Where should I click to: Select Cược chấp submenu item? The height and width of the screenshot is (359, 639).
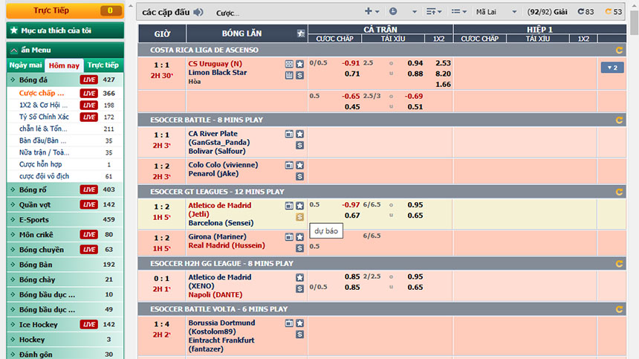(x=42, y=94)
